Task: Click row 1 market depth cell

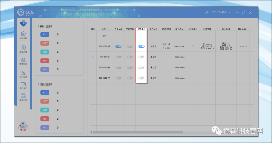Action: [207, 46]
